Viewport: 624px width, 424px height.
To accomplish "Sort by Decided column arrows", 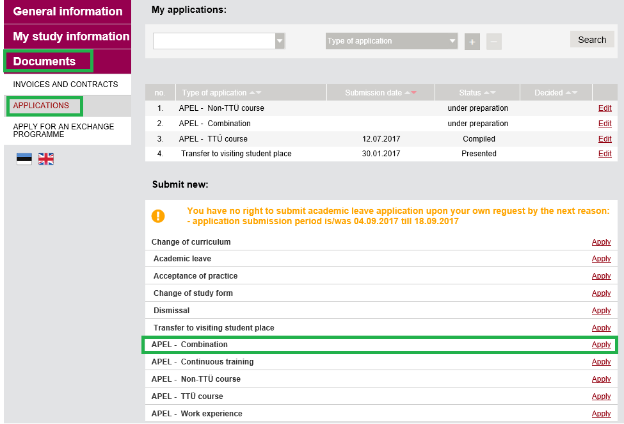I will pos(572,93).
